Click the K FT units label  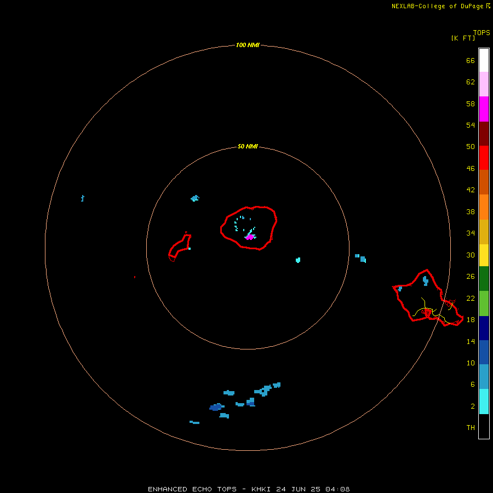point(463,38)
